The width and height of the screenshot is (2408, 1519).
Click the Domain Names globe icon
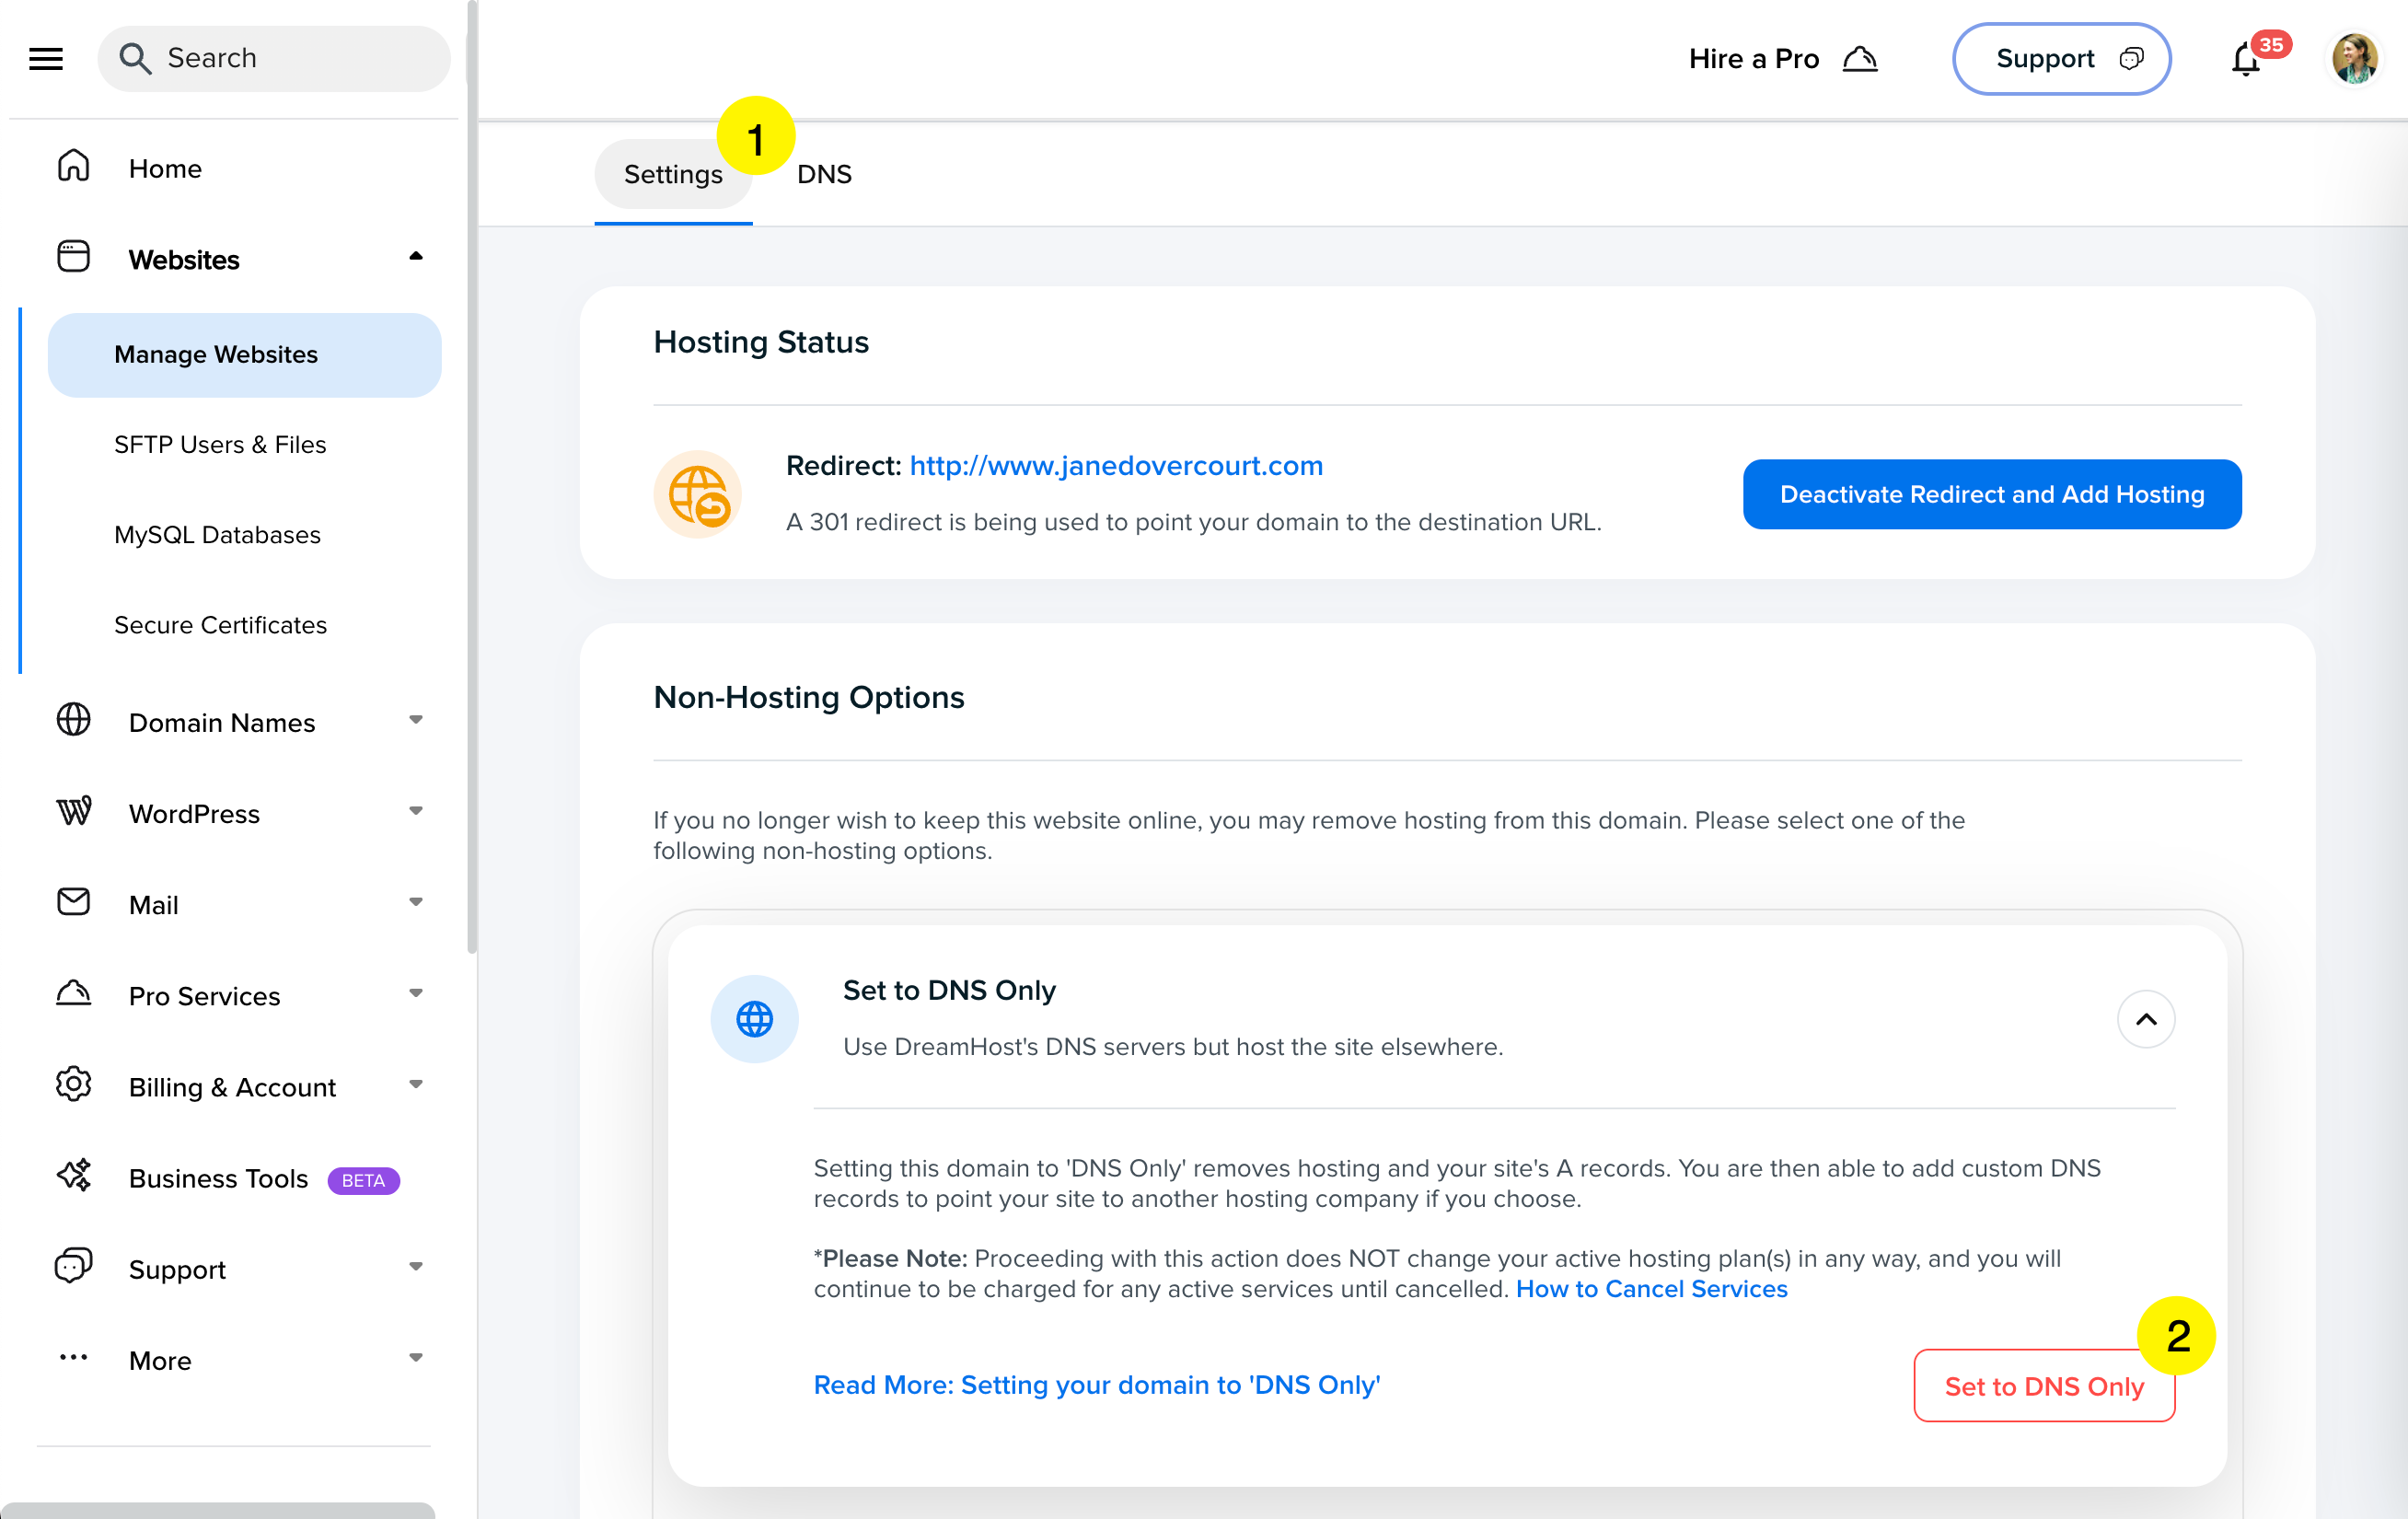pyautogui.click(x=73, y=720)
